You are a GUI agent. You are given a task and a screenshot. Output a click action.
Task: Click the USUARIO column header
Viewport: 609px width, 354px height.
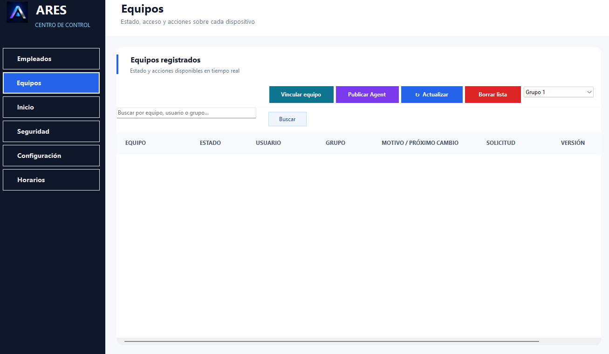(268, 143)
